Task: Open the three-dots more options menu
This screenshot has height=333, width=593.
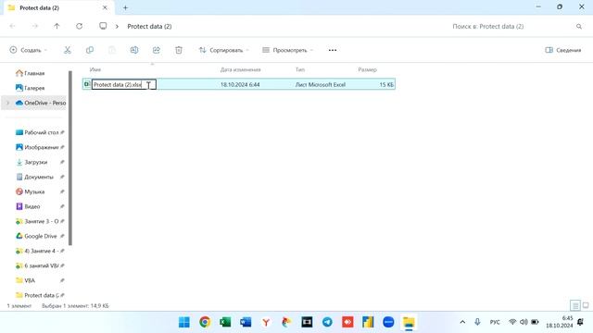Action: [333, 50]
